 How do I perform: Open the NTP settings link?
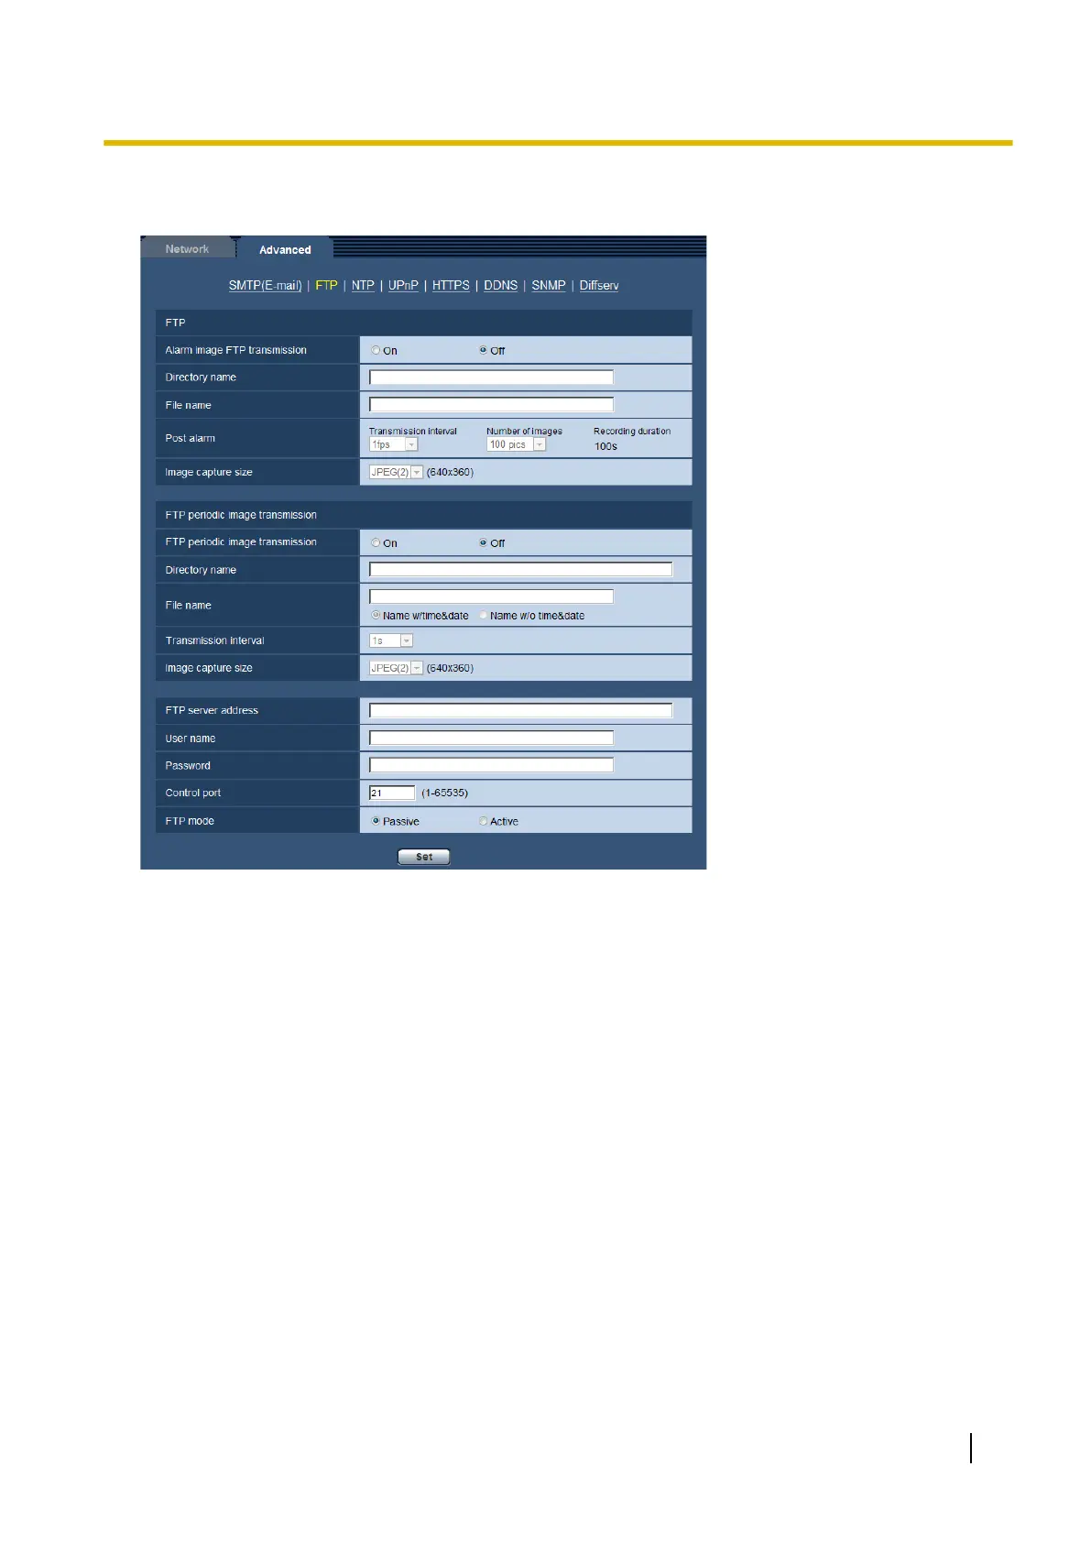pyautogui.click(x=363, y=286)
